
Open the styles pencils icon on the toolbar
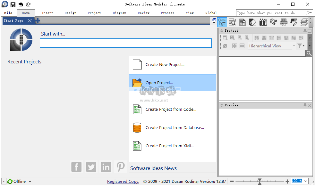pos(263,22)
